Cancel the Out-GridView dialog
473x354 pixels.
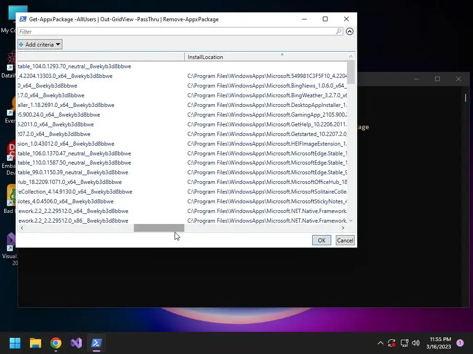tap(345, 240)
